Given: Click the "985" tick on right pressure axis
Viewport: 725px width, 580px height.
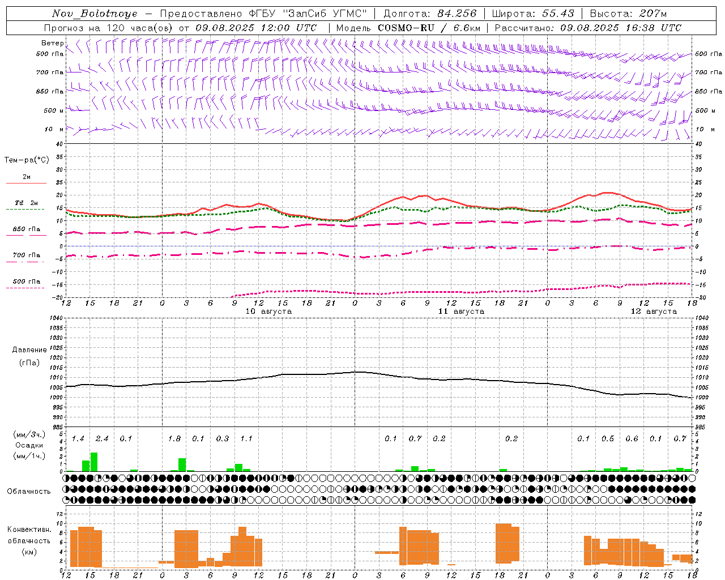Looking at the screenshot, I should coord(701,427).
